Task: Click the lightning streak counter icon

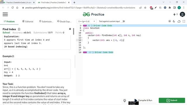Action: coord(174,14)
